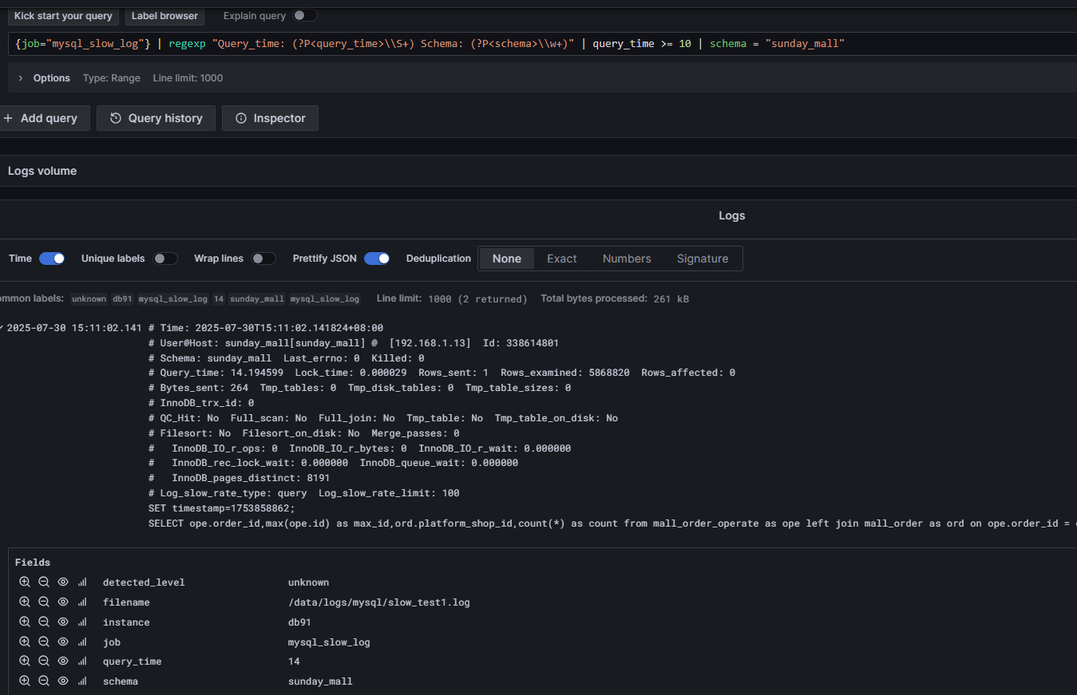Select Signature deduplication option

click(703, 259)
